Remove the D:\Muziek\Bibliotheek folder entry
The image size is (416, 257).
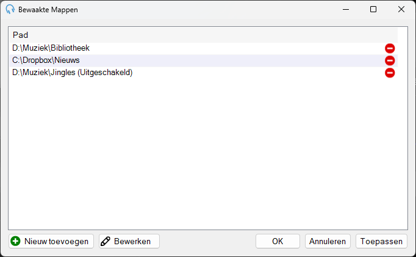click(390, 48)
